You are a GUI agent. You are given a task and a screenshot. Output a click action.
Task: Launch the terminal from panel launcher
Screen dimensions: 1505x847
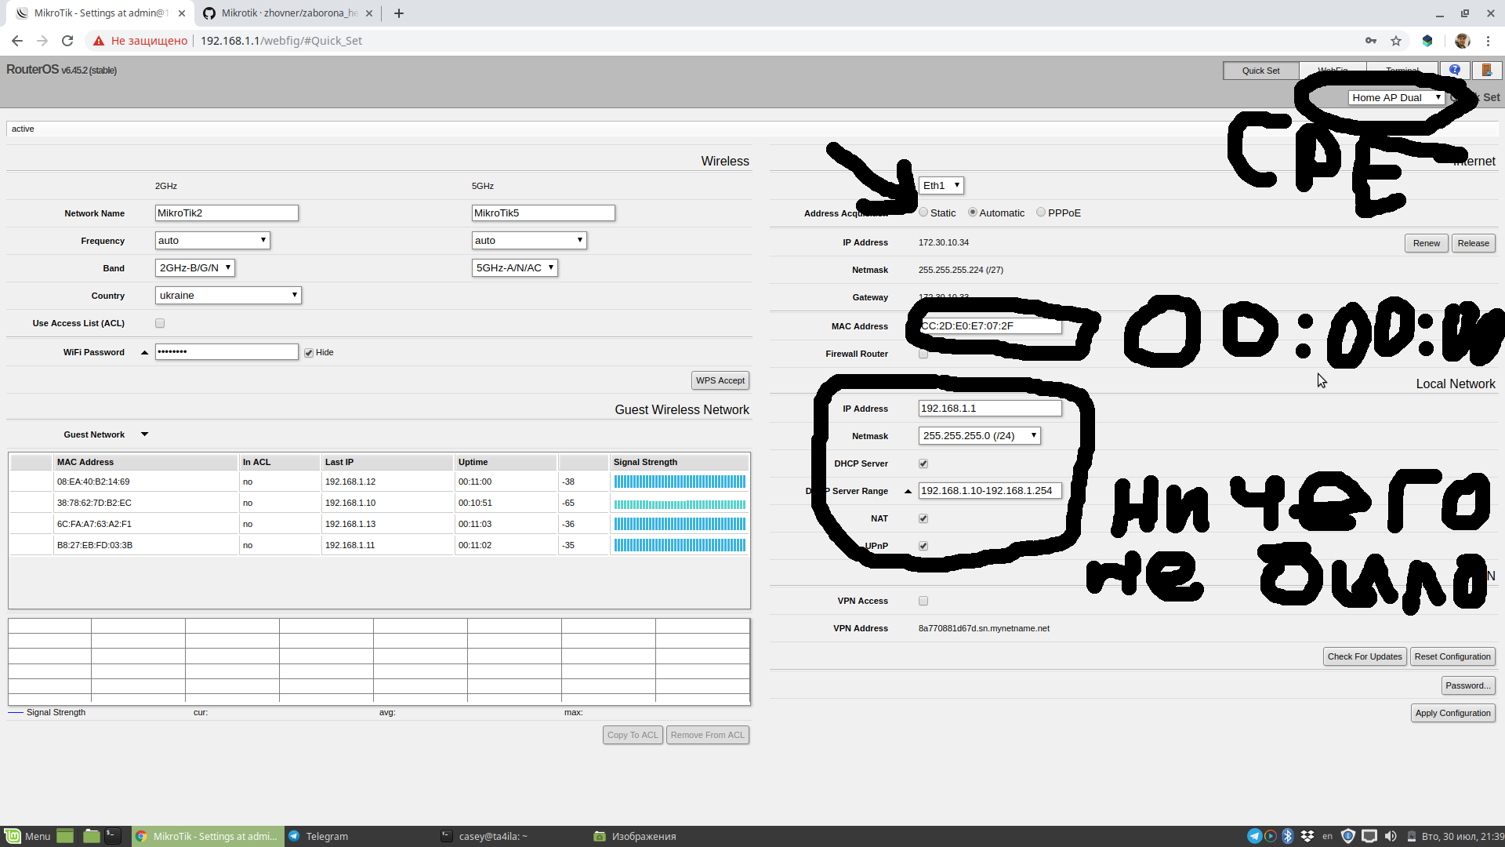(114, 836)
